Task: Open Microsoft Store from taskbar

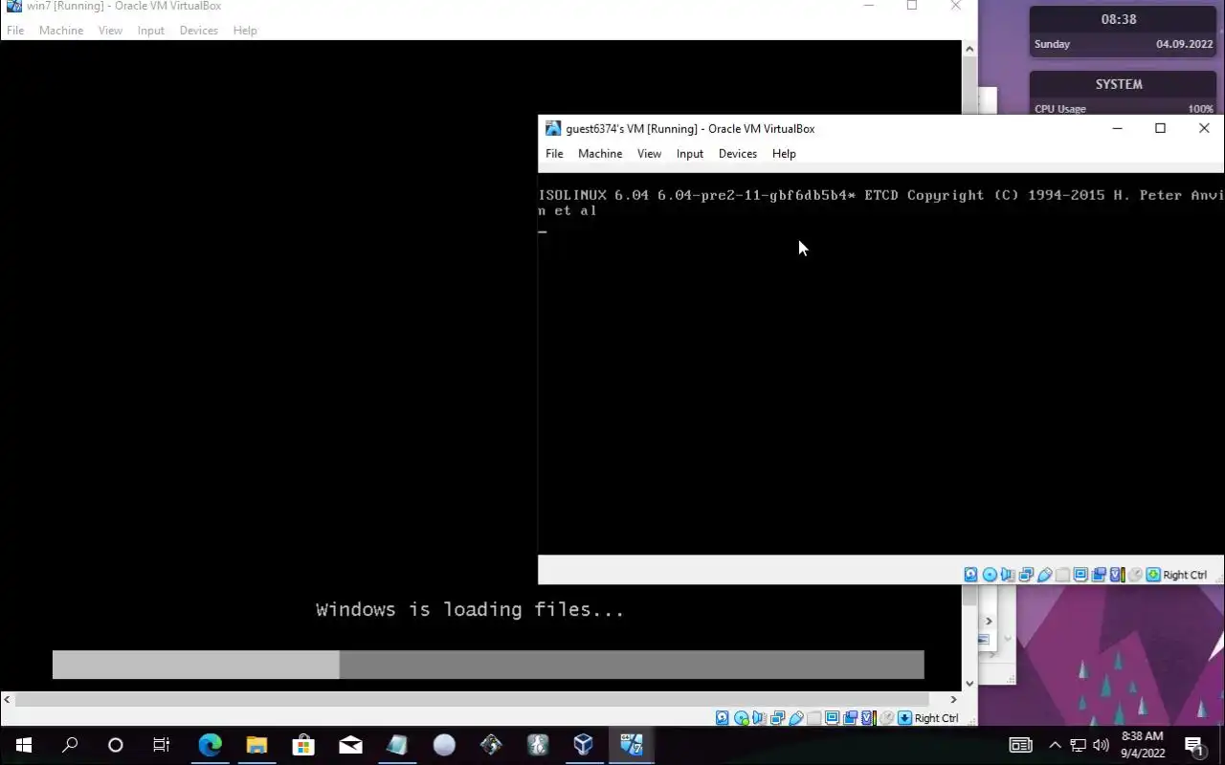Action: [303, 745]
